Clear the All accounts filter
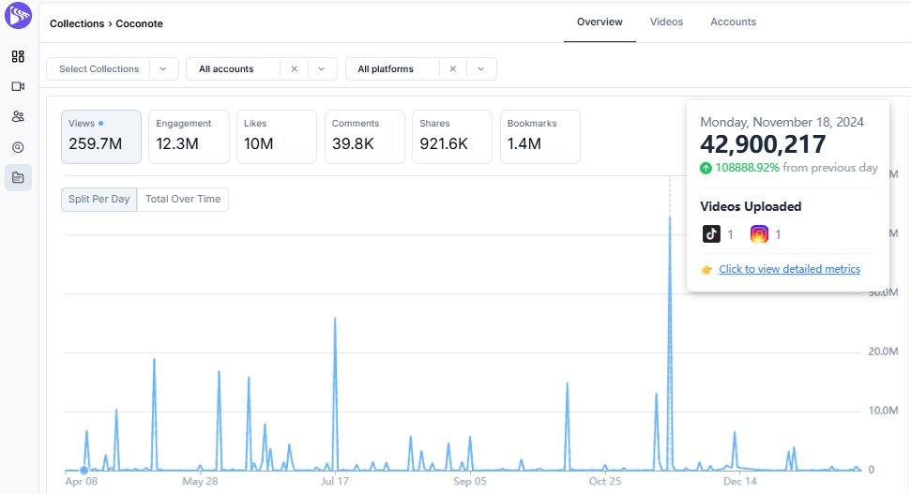Screen dimensions: 911x494 (294, 69)
